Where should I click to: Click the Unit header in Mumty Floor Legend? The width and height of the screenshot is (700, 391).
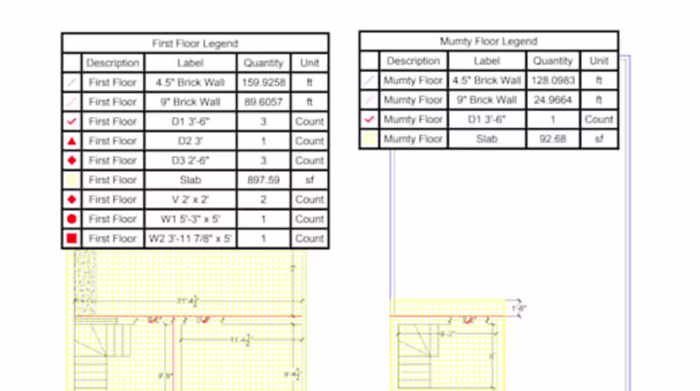pos(599,61)
